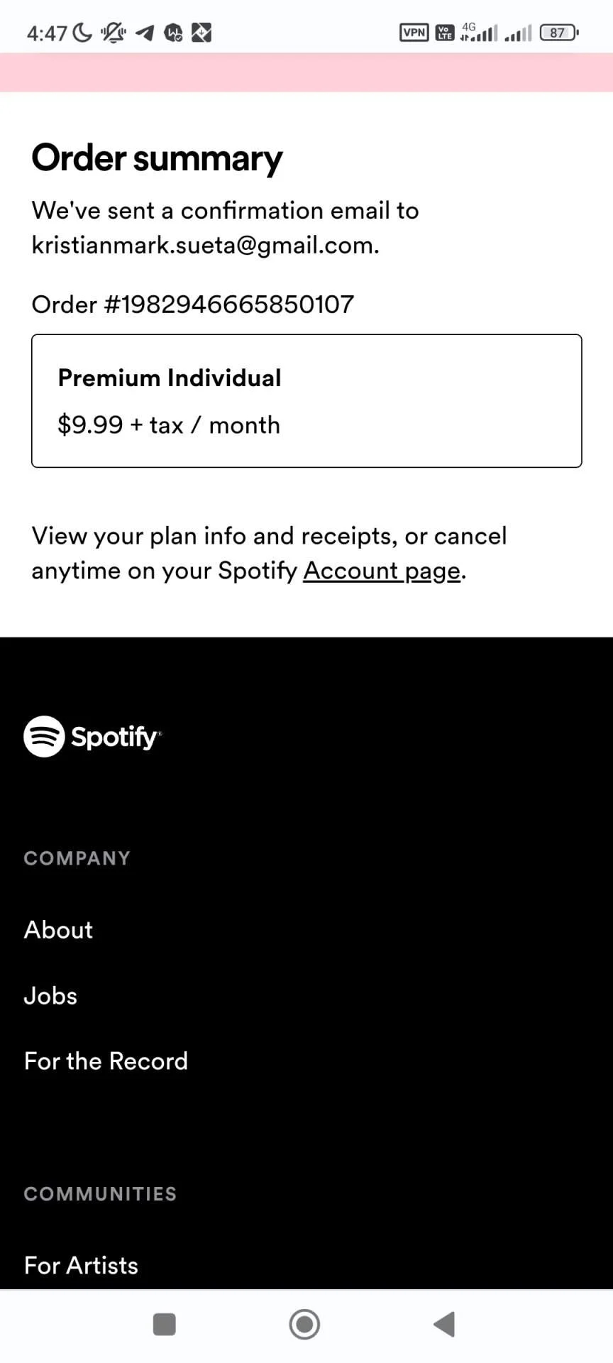Tap the muted bell status icon

pyautogui.click(x=113, y=33)
